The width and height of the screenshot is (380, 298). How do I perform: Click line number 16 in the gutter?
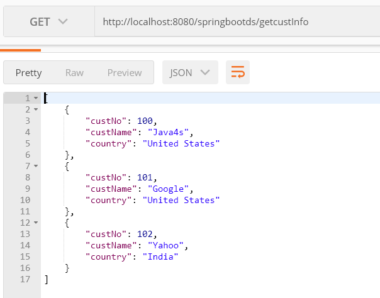pyautogui.click(x=25, y=268)
